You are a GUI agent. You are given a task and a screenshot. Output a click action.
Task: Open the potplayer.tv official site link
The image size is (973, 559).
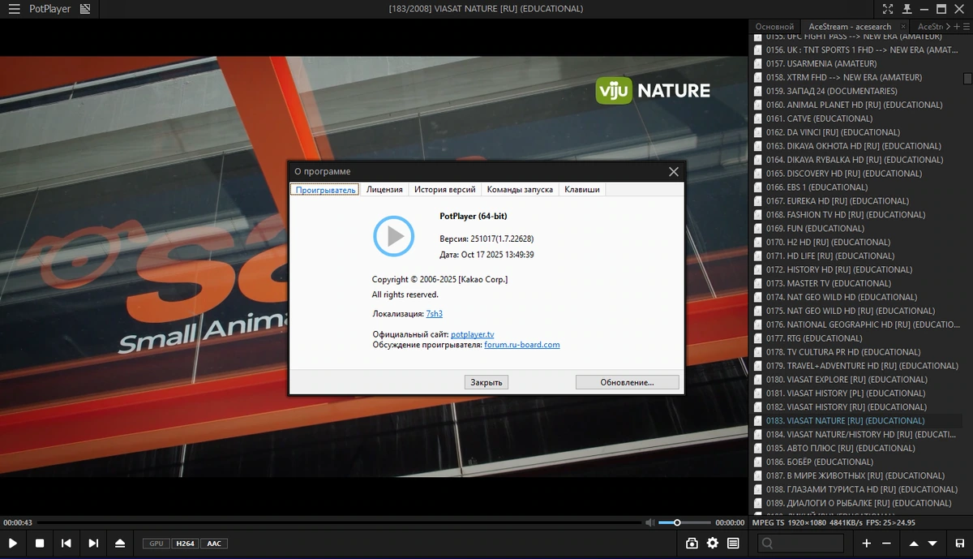[x=472, y=334]
